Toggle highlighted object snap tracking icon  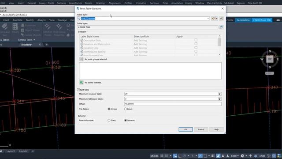tap(200, 156)
